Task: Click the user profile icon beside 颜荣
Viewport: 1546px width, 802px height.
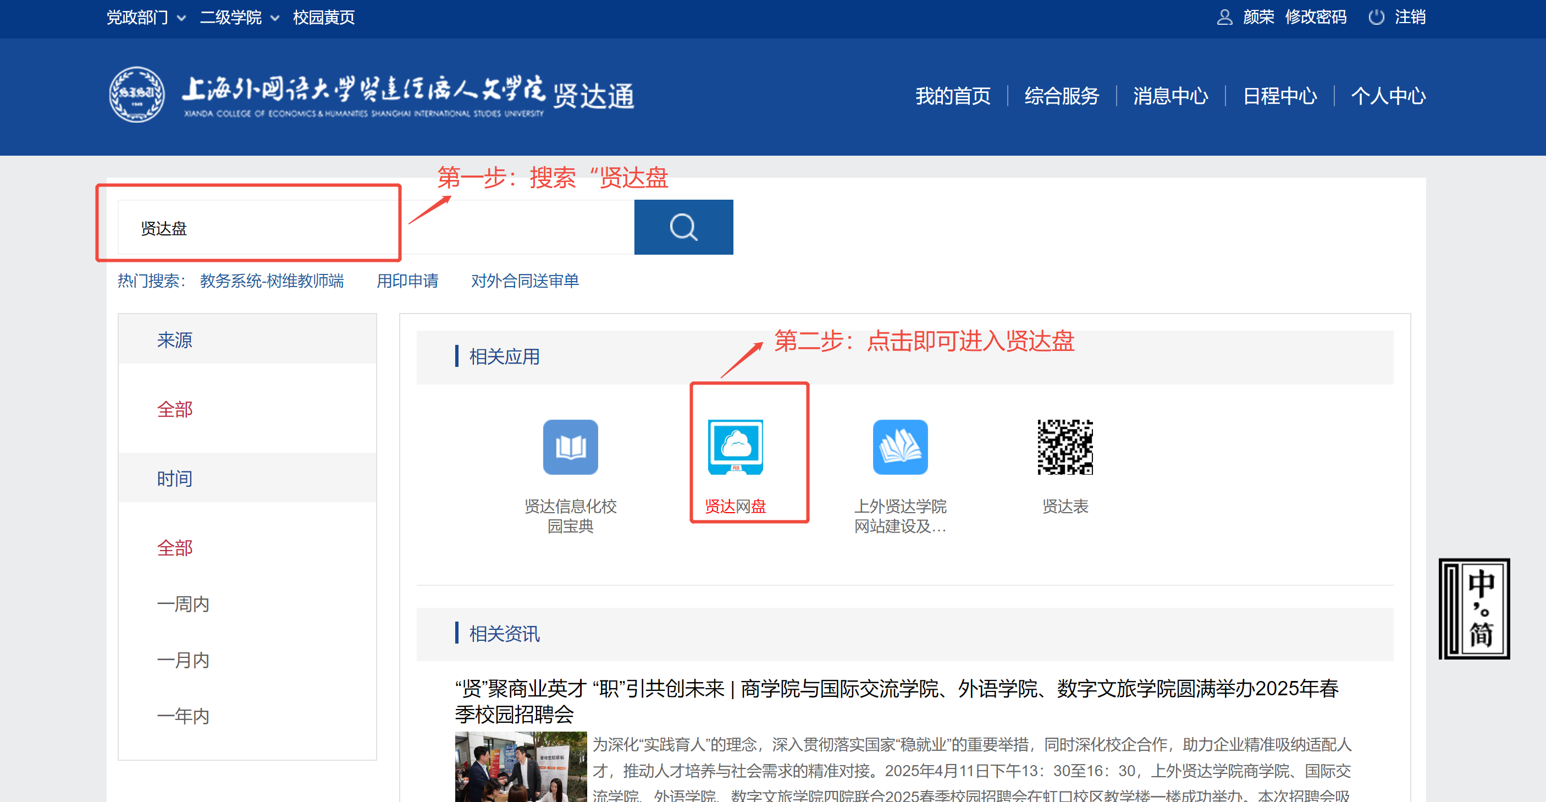Action: (1224, 17)
